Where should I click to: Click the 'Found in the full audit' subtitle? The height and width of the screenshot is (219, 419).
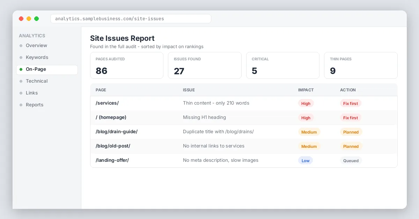coord(147,46)
